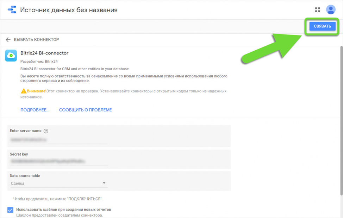This screenshot has width=343, height=218.
Task: Click the Secret key label
Action: point(19,154)
